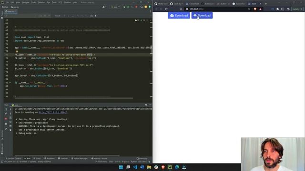
Task: Open the browser extensions puzzle icon
Action: pyautogui.click(x=277, y=9)
